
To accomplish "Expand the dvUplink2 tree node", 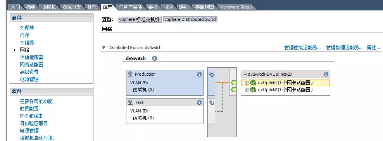I will click(247, 90).
